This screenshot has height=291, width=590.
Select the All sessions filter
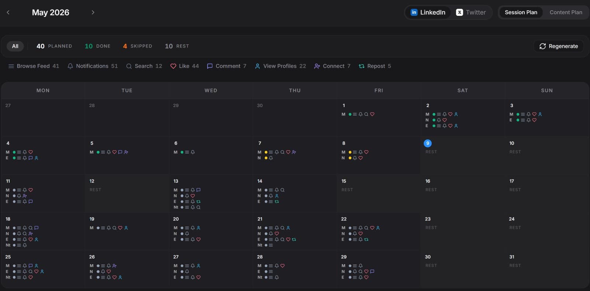click(x=15, y=46)
